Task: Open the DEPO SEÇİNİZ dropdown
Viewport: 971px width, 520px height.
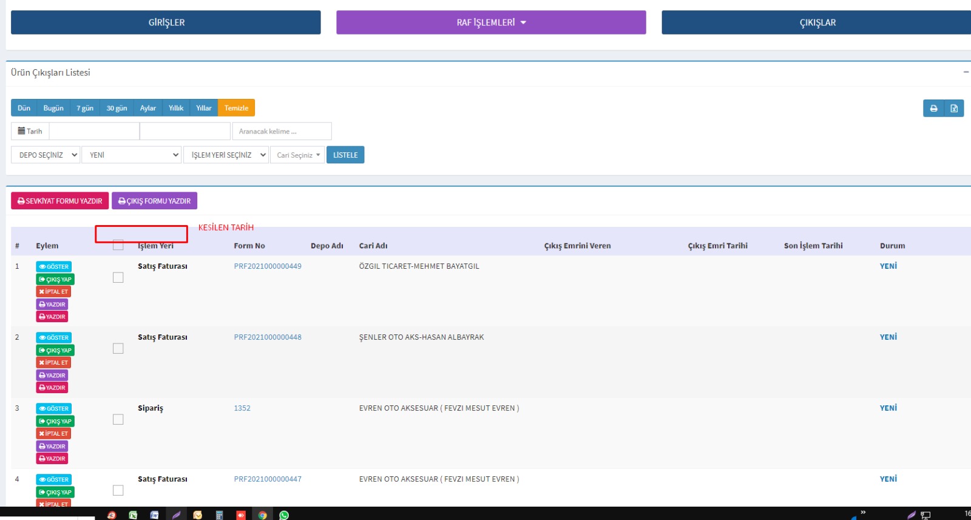Action: pos(46,155)
